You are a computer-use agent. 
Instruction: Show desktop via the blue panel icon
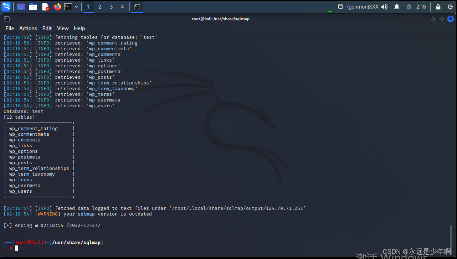(x=21, y=6)
